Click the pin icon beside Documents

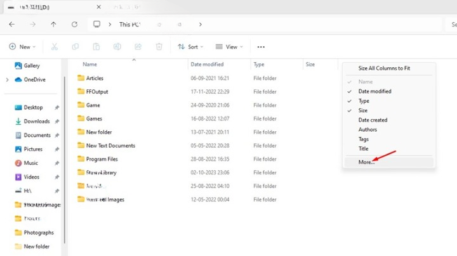[x=57, y=135]
